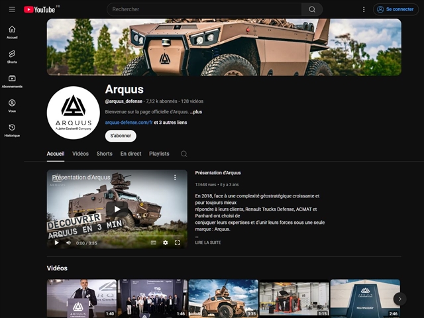Open the 2:46 Technoday video thumbnail
The width and height of the screenshot is (424, 318).
click(365, 299)
